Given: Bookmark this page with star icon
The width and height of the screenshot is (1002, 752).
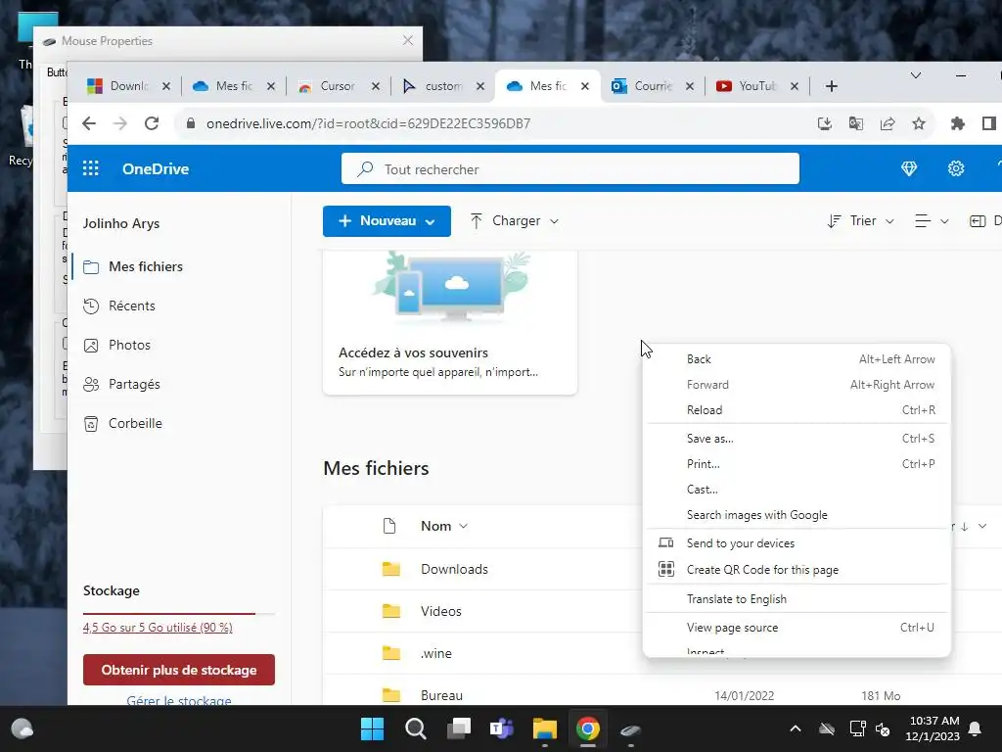Looking at the screenshot, I should [918, 123].
